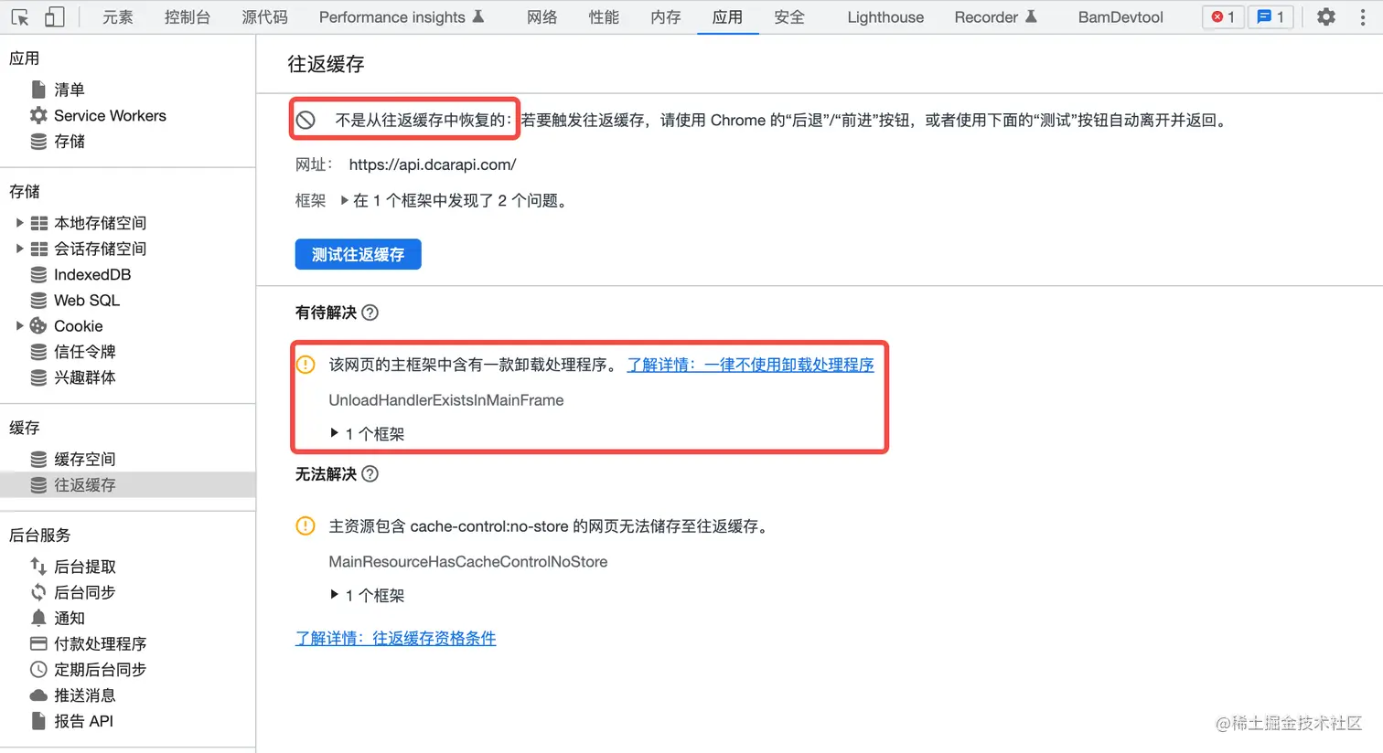Click the database icon beside 存储 under 应用
Screen dimensions: 1383x753
pyautogui.click(x=38, y=141)
